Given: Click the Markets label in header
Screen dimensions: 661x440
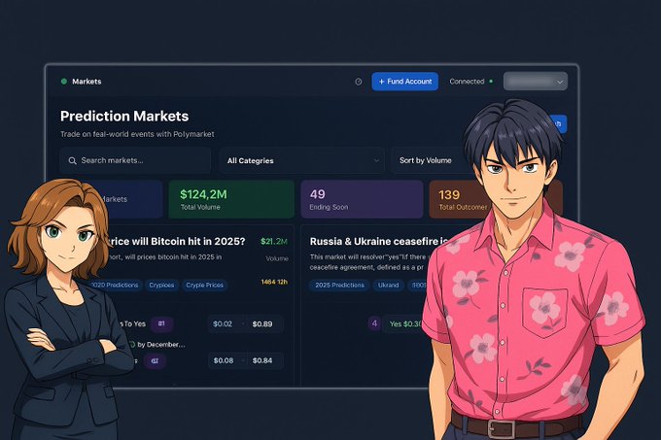Looking at the screenshot, I should pos(87,82).
